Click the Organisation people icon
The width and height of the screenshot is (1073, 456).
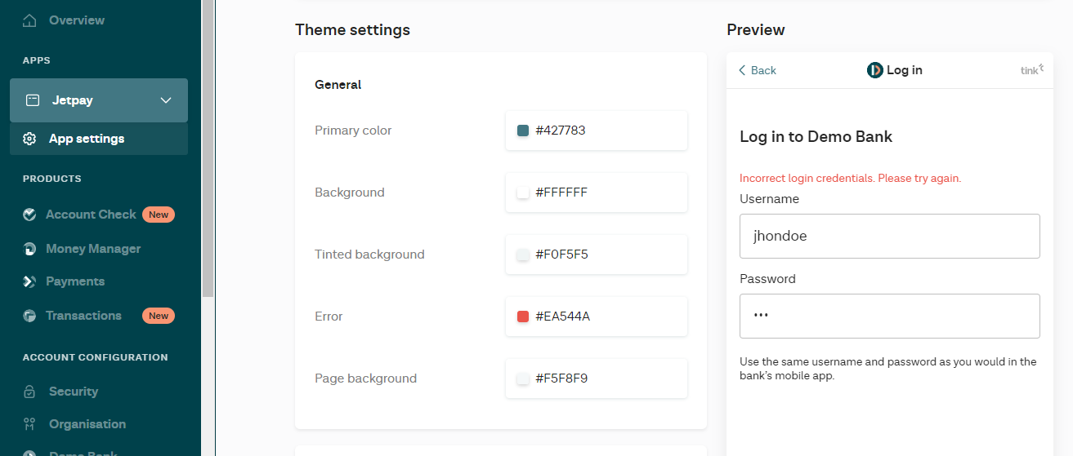30,424
